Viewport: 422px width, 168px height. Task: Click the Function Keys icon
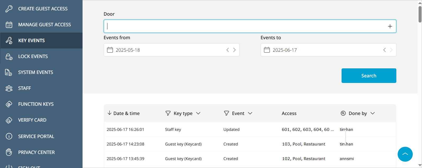click(x=9, y=104)
